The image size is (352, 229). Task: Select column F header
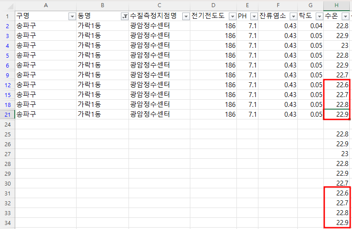click(278, 5)
